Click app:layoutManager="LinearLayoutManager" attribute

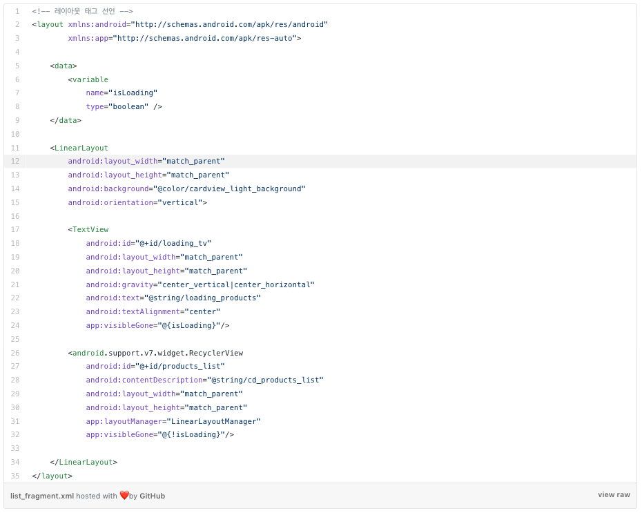coord(173,421)
